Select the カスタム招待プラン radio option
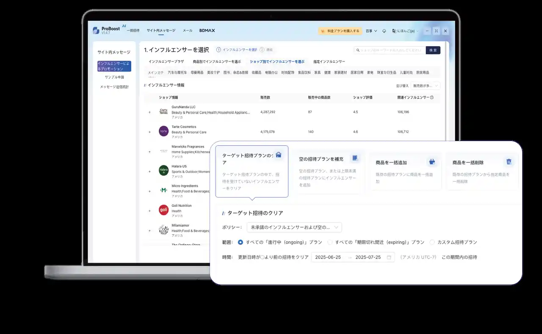 coord(432,242)
